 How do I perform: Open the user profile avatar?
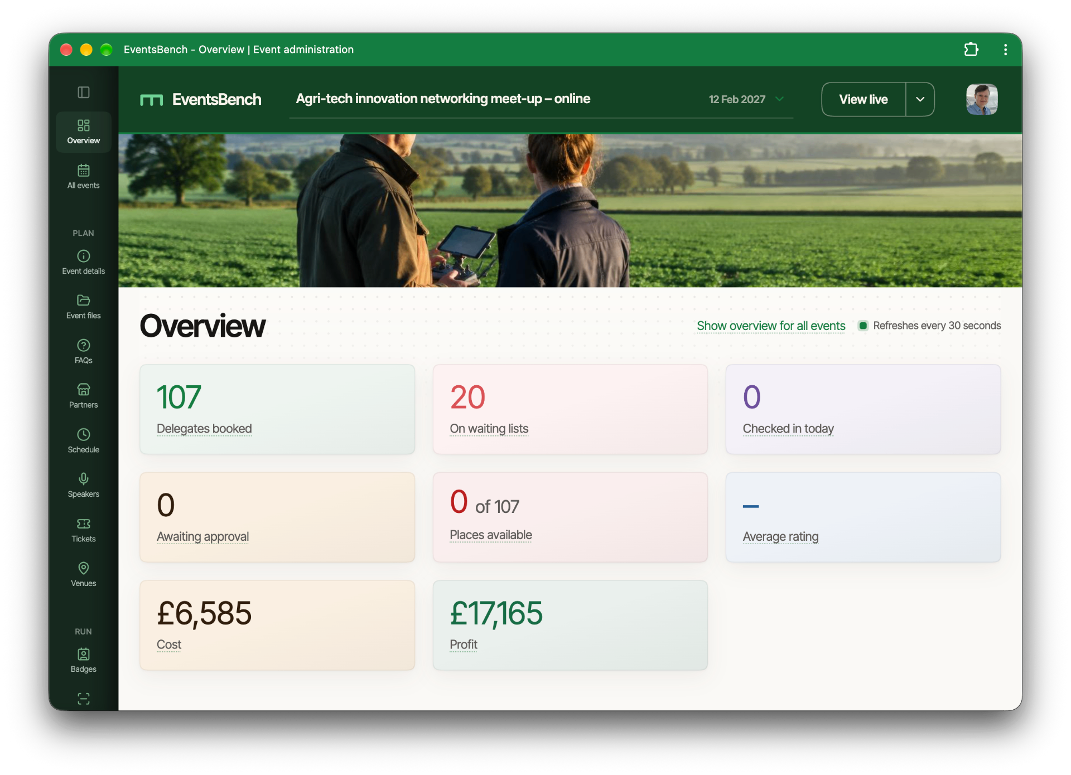(982, 99)
